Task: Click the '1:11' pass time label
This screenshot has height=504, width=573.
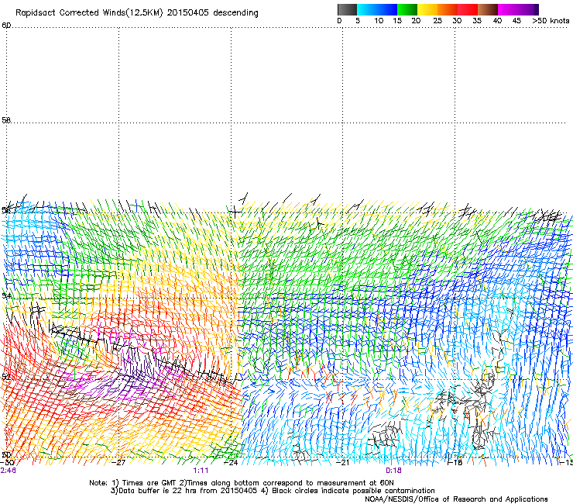Action: [x=201, y=471]
